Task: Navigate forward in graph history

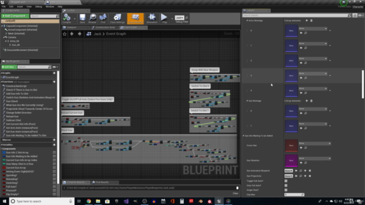Action: [79, 34]
